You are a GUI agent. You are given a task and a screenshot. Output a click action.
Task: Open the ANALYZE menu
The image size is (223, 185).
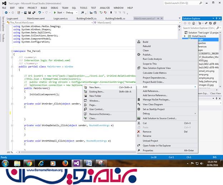coord(105,8)
